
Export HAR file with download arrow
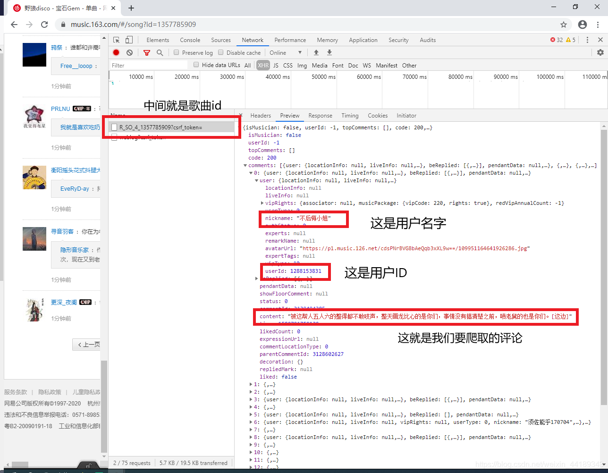coord(329,52)
